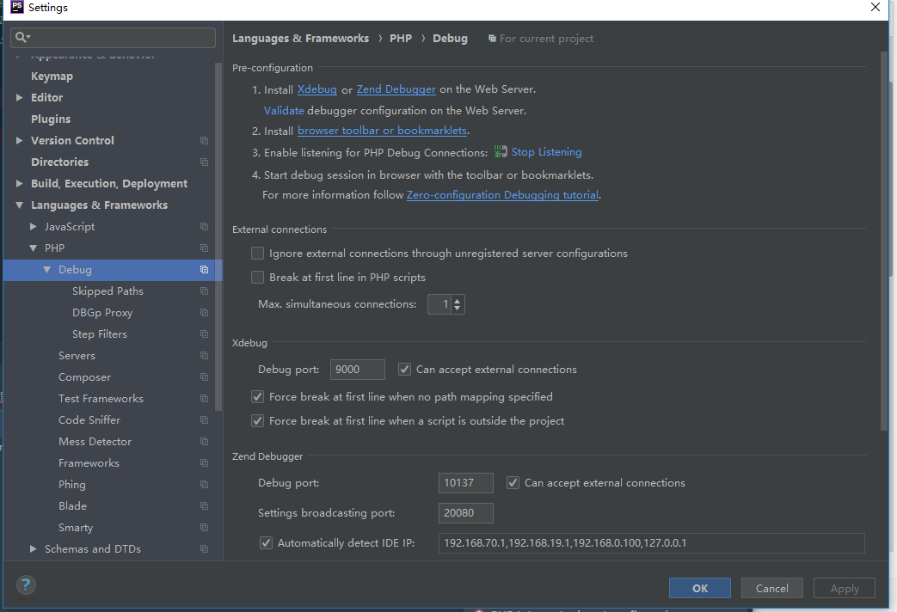Expand Build, Execution, Deployment node

point(20,184)
